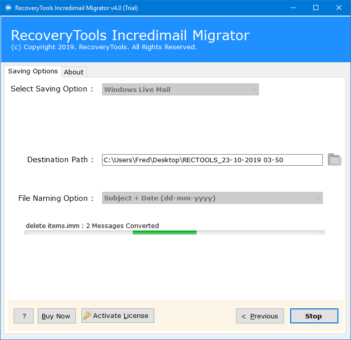Click the question mark help button

pos(24,316)
